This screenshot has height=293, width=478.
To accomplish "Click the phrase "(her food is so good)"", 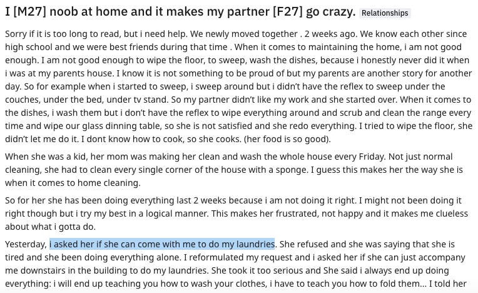I will 287,140.
